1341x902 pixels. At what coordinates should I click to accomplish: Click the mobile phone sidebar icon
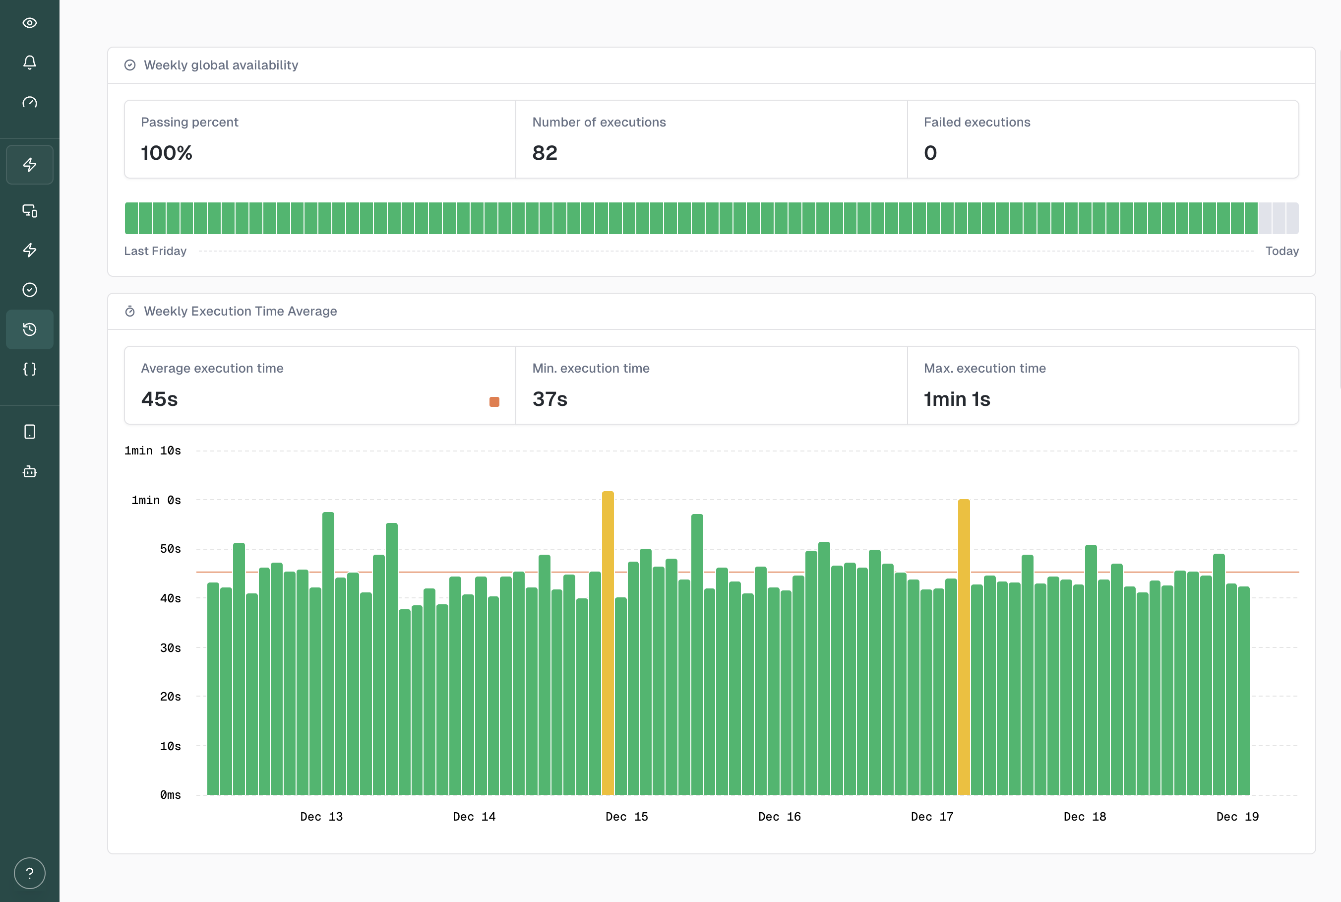click(29, 432)
